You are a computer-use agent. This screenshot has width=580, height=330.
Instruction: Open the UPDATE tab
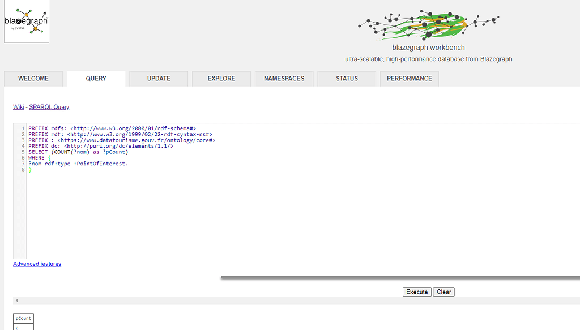point(159,79)
